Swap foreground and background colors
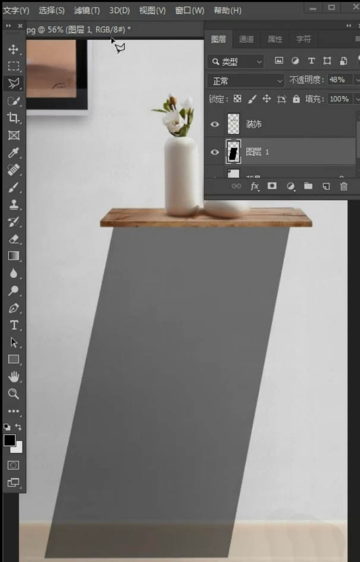Viewport: 360px width, 562px height. [x=18, y=427]
